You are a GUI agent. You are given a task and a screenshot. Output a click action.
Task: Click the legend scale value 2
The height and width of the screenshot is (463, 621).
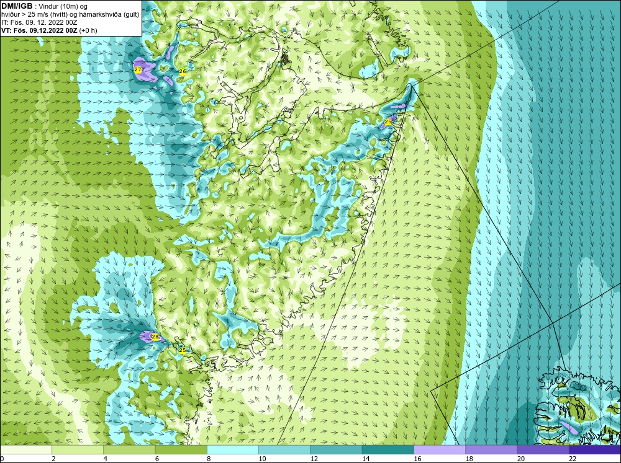coord(53,459)
